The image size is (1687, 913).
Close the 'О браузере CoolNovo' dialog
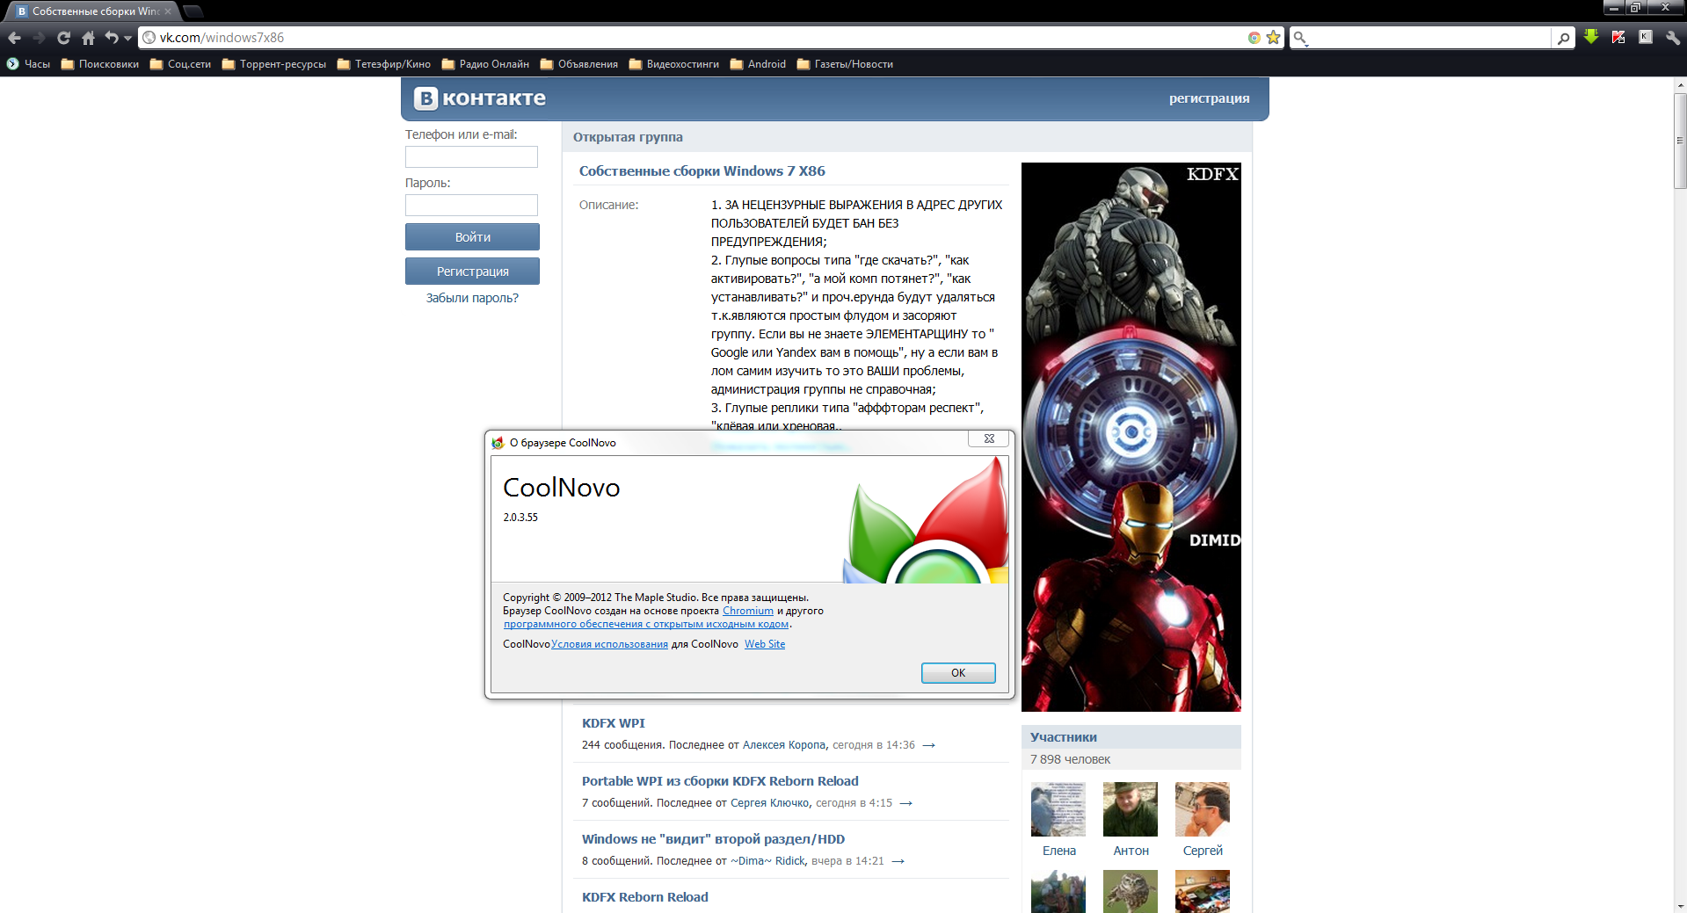tap(988, 438)
